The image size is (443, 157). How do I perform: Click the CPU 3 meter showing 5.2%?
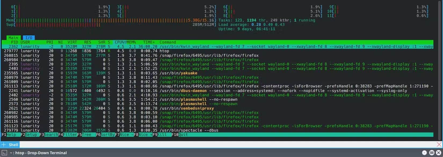click(166, 7)
